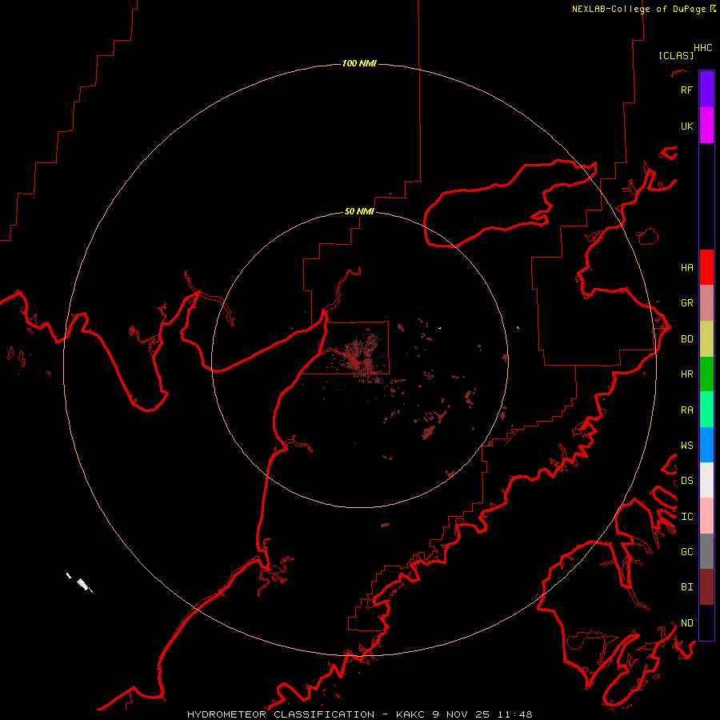The image size is (720, 720).
Task: Click the ND black legend swatch
Action: tap(706, 622)
